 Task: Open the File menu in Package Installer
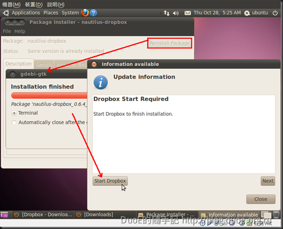point(7,31)
